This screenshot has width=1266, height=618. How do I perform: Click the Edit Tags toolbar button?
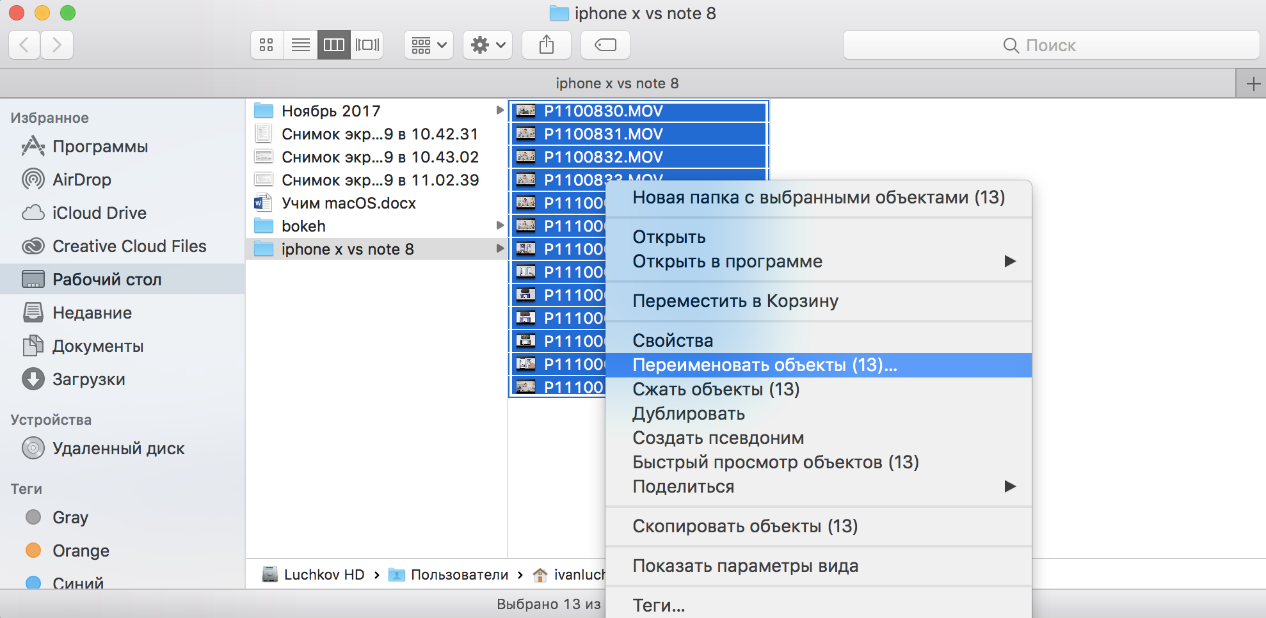pyautogui.click(x=605, y=45)
